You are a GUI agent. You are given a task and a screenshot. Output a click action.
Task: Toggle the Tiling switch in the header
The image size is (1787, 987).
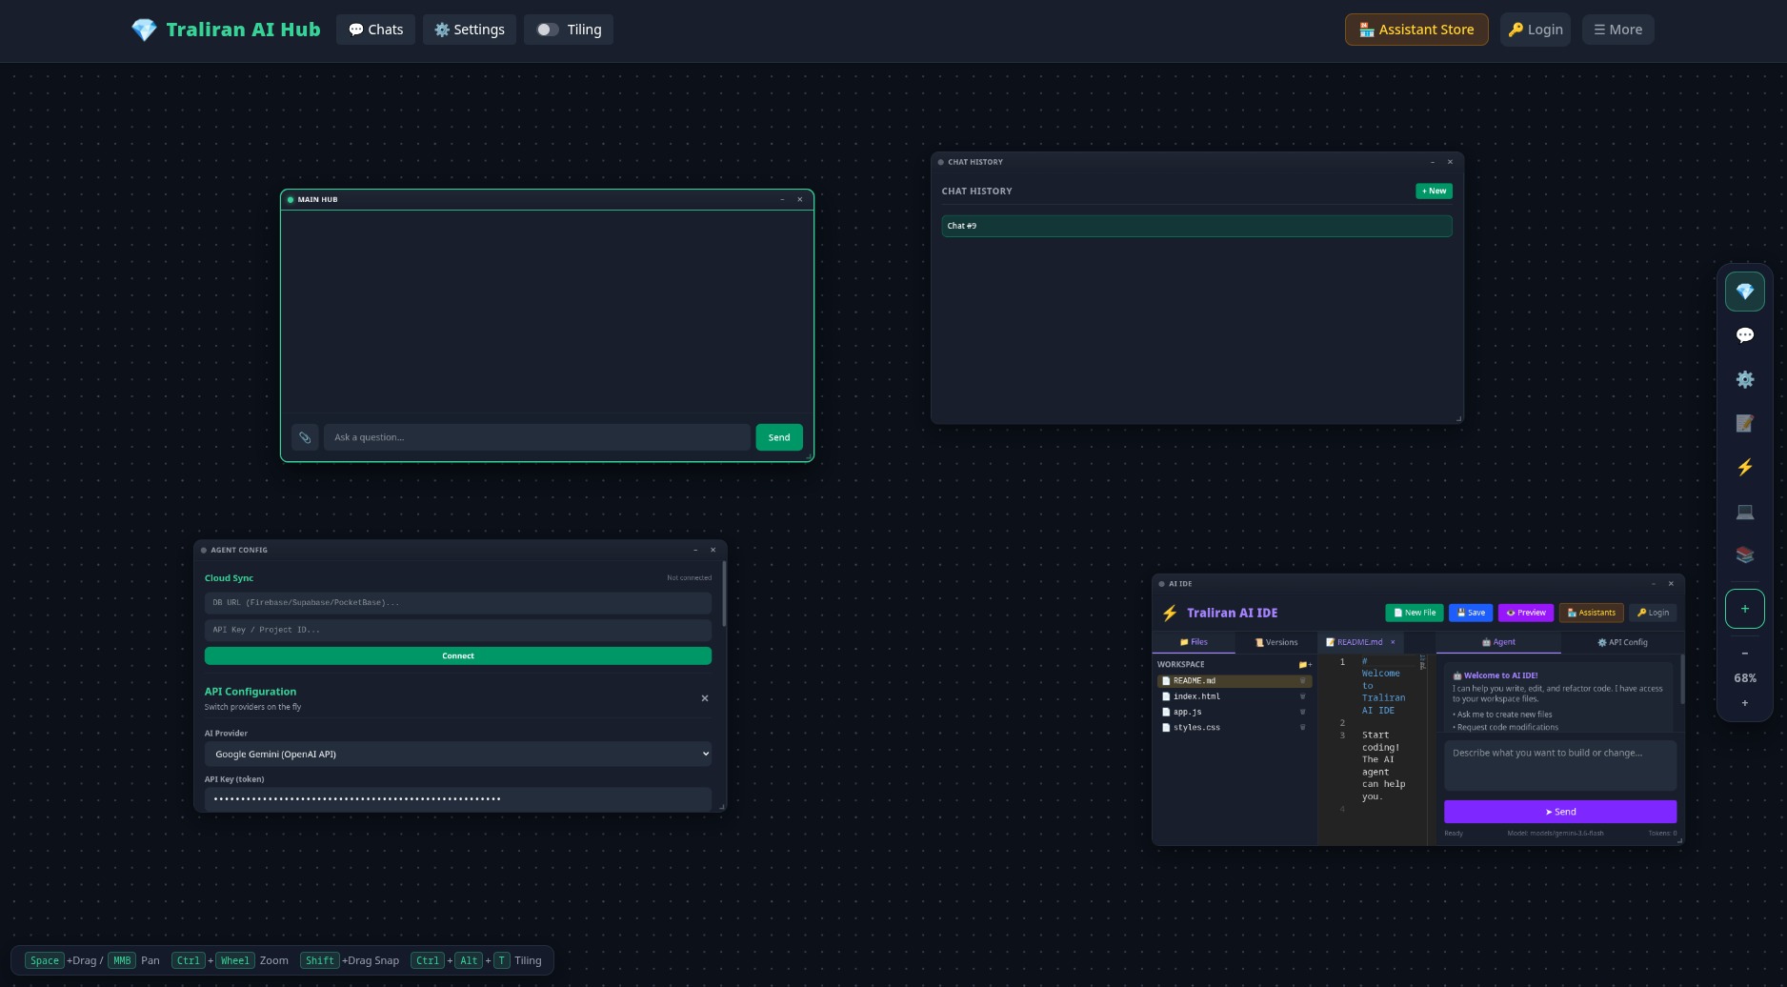click(x=547, y=30)
